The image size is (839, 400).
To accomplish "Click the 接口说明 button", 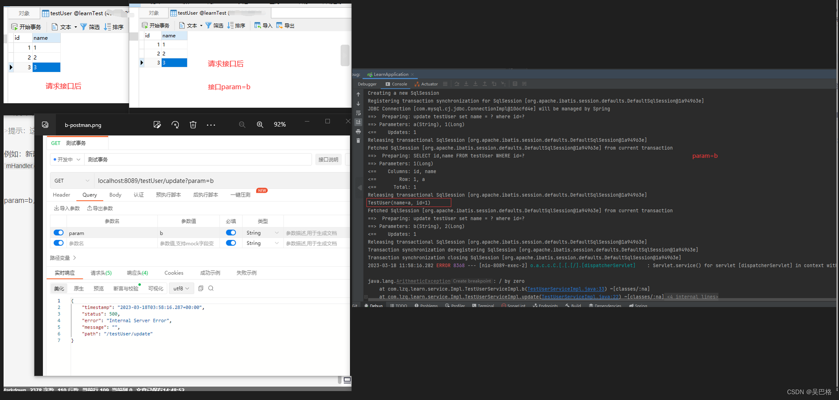I will click(328, 160).
